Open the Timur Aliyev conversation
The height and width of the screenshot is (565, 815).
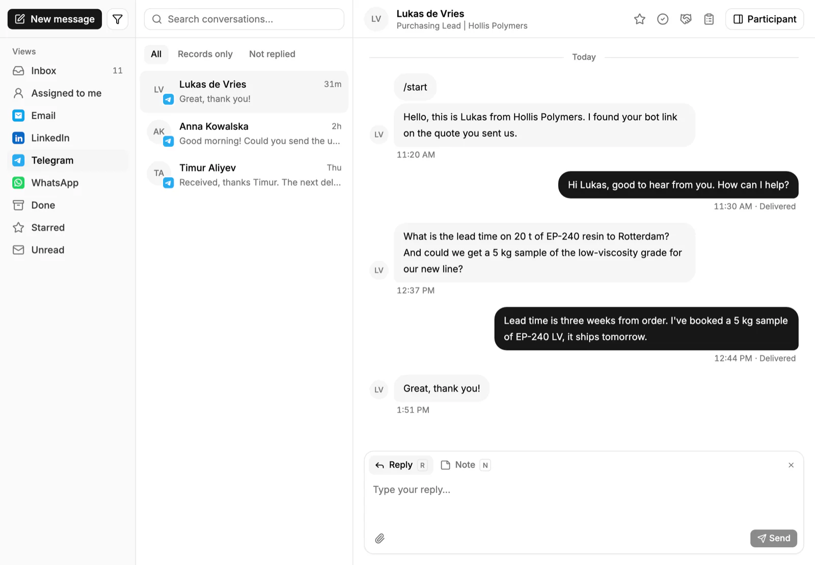point(244,175)
